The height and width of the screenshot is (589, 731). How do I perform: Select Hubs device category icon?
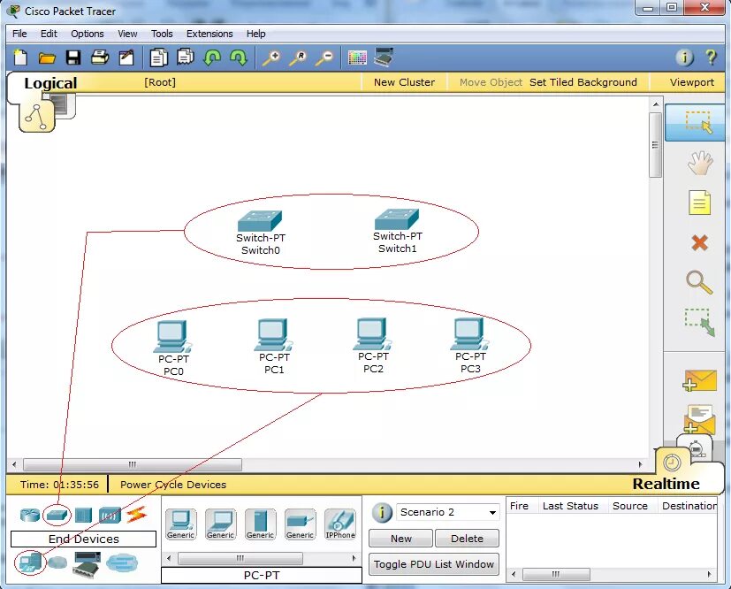83,515
